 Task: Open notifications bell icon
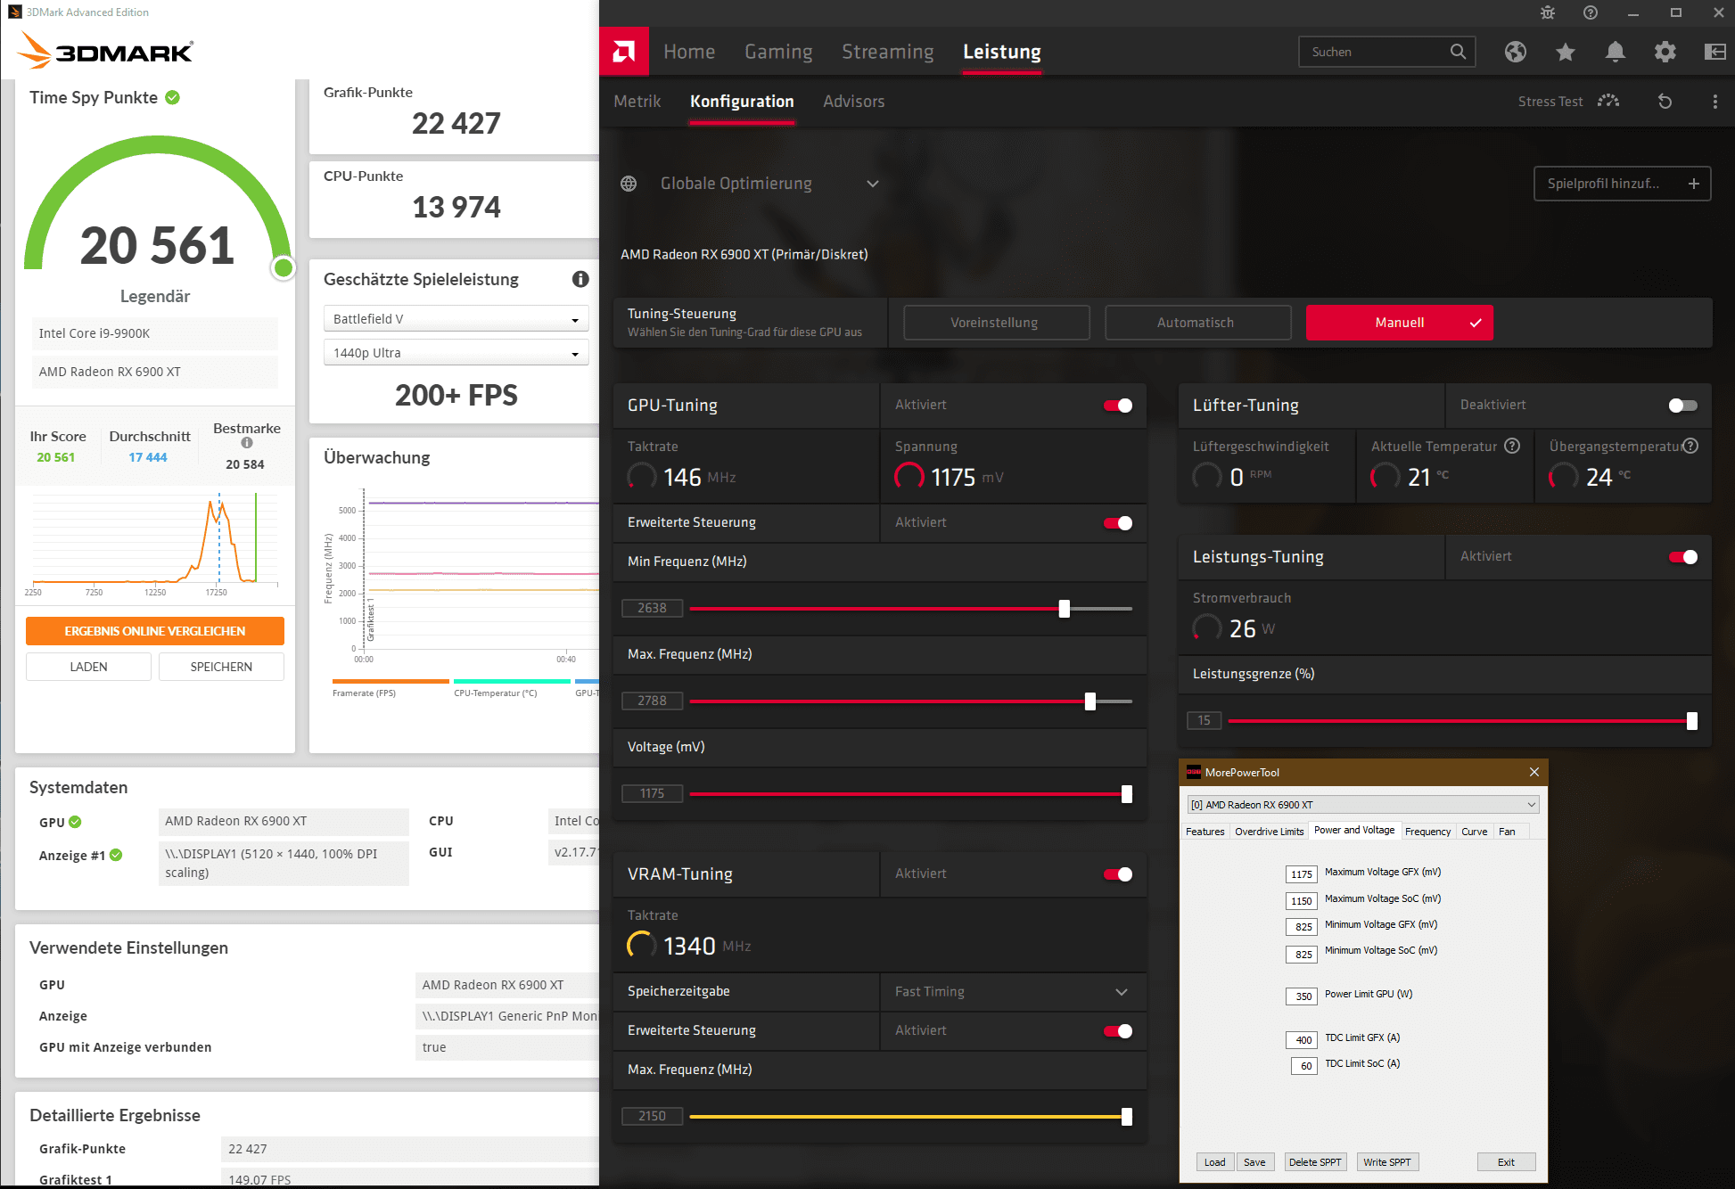[x=1615, y=52]
